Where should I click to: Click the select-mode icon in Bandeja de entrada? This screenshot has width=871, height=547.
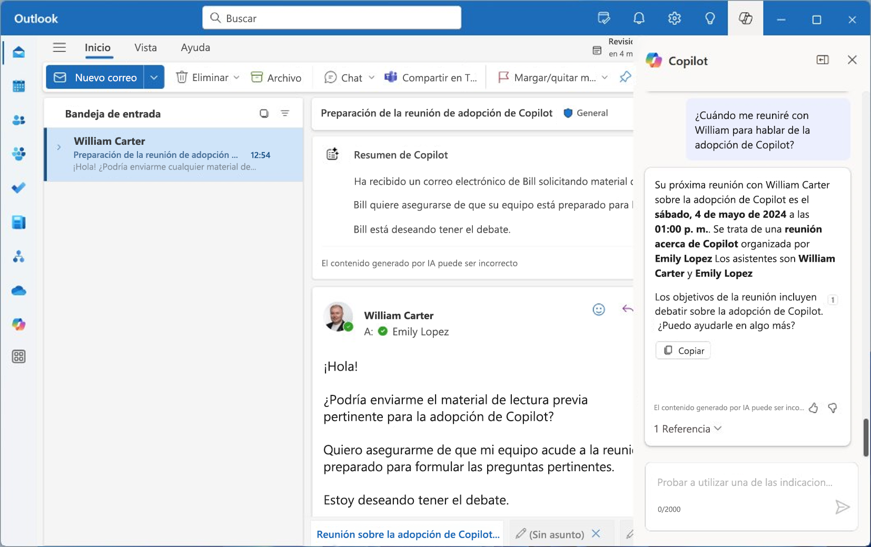tap(264, 113)
